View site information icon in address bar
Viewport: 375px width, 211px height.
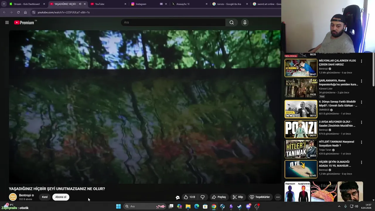34,12
